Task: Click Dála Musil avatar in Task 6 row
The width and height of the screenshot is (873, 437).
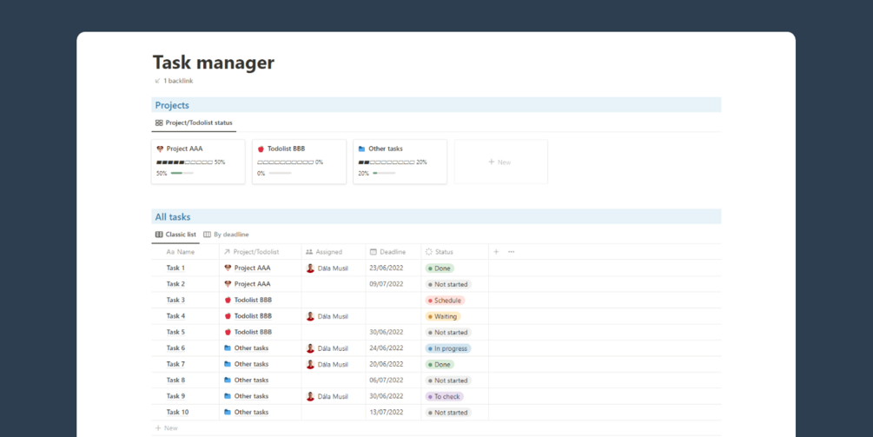Action: point(310,348)
